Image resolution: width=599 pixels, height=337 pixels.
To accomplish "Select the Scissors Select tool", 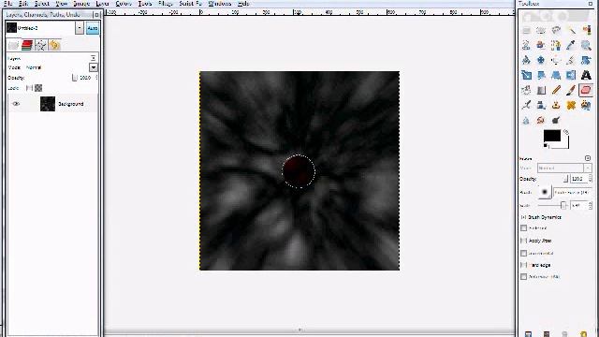I will 526,45.
